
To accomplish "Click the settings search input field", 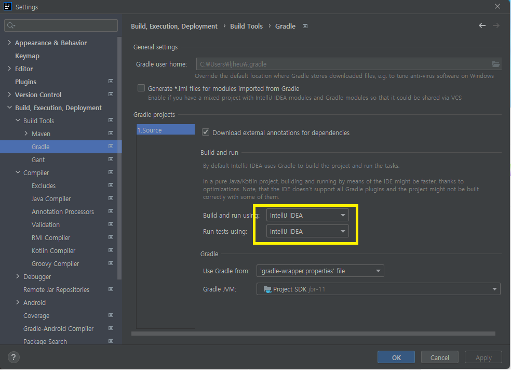I will pos(61,25).
